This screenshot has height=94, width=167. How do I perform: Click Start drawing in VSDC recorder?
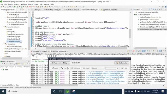pyautogui.click(x=122, y=63)
